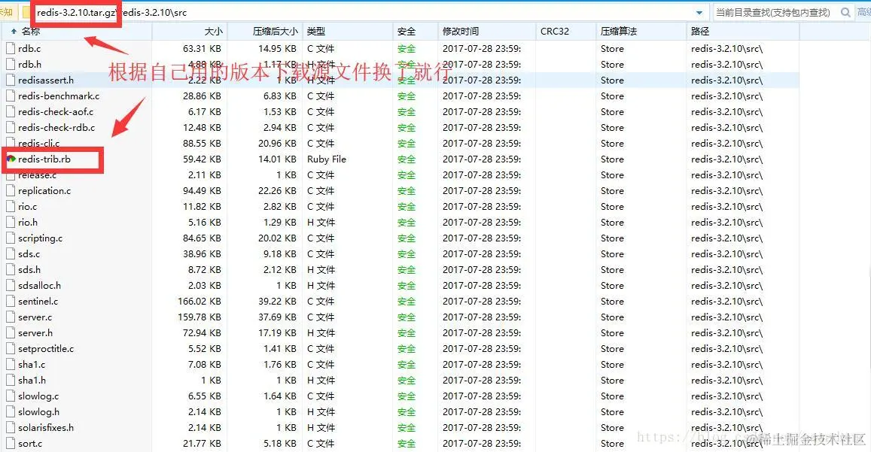Image resolution: width=871 pixels, height=452 pixels.
Task: Click the 72.94 KB size of server.h
Action: (202, 332)
